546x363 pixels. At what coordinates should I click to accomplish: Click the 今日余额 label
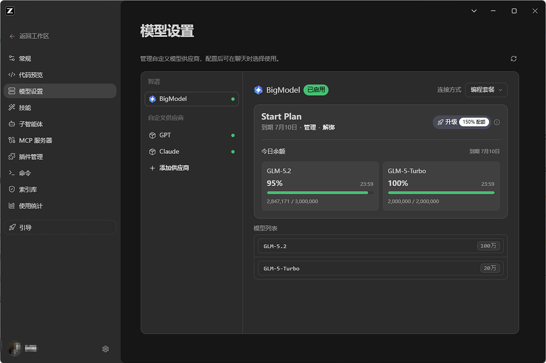274,151
